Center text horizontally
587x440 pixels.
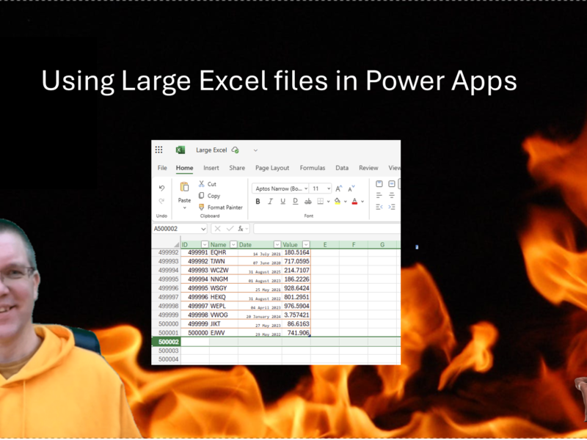point(392,195)
